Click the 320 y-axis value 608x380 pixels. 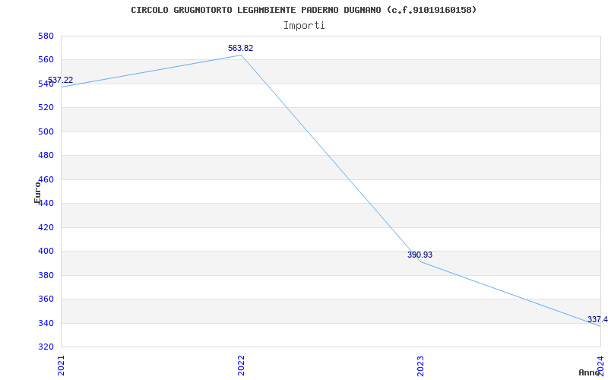46,347
